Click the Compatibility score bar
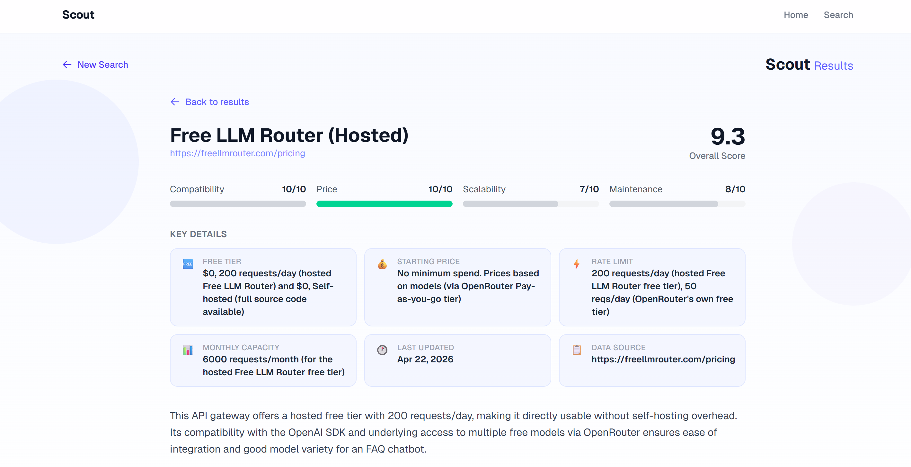Image resolution: width=911 pixels, height=467 pixels. (x=238, y=204)
